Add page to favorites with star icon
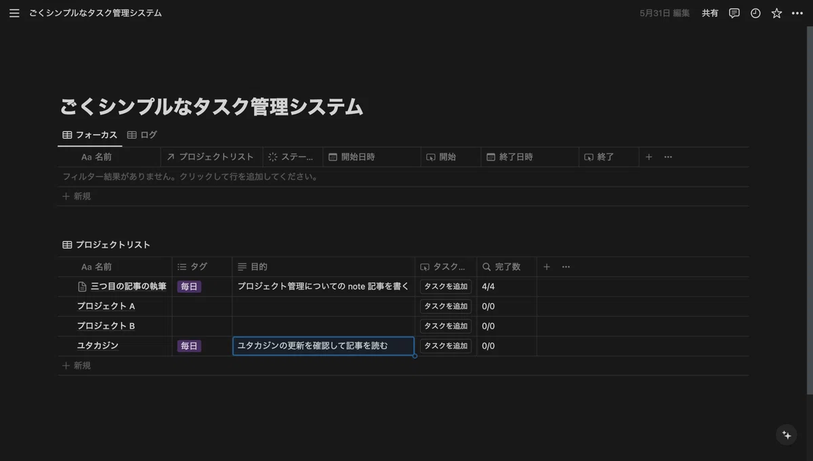 point(776,13)
